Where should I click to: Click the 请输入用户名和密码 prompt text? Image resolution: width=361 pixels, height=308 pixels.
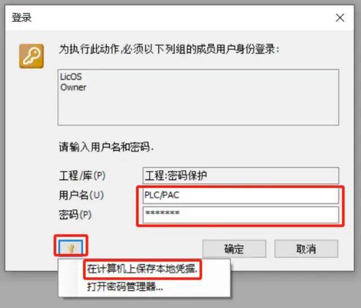point(106,147)
